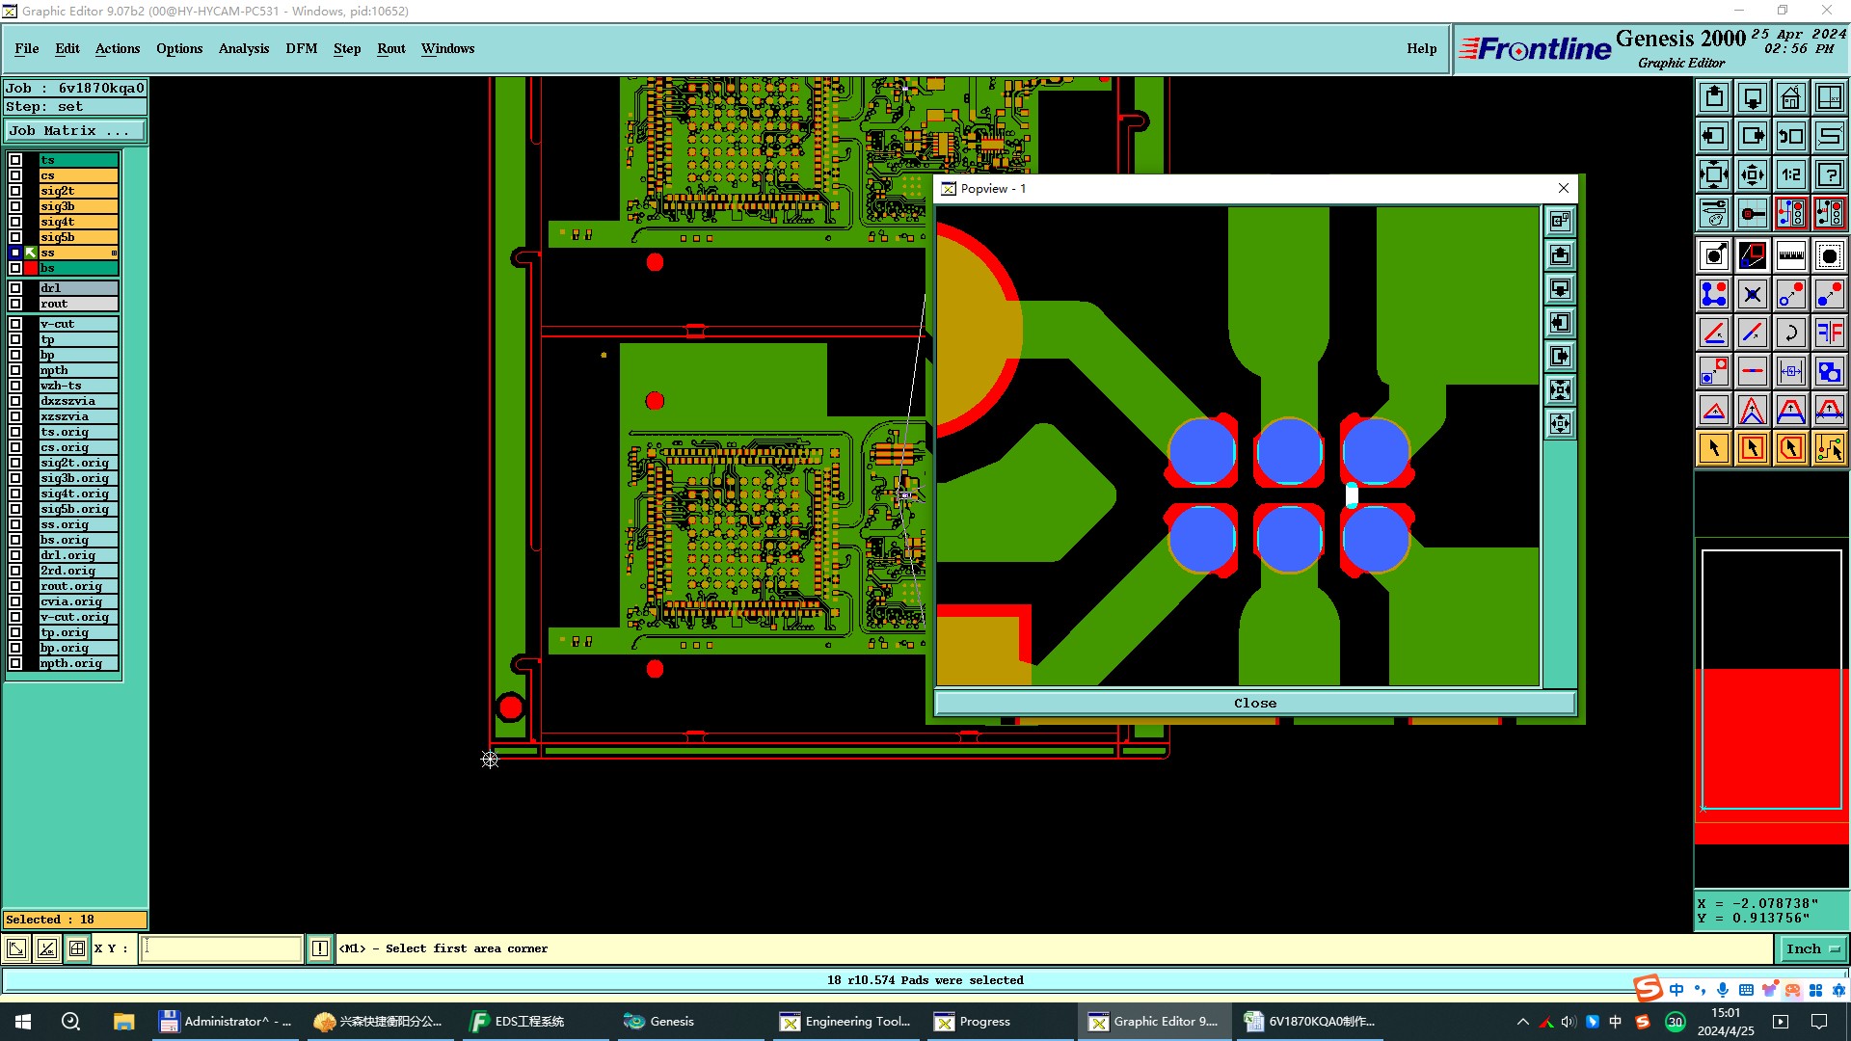The image size is (1851, 1041).
Task: Click the delete feature X icon
Action: click(x=1753, y=294)
